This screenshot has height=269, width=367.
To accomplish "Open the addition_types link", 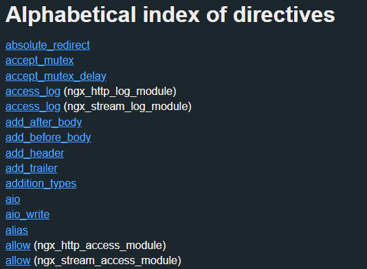I will click(41, 184).
